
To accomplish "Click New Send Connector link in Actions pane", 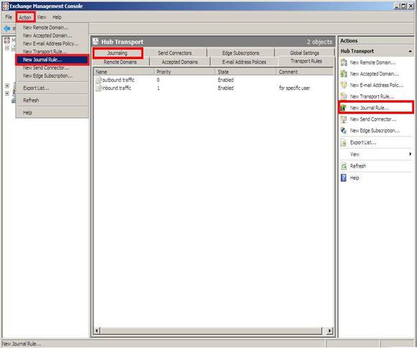I will point(373,119).
